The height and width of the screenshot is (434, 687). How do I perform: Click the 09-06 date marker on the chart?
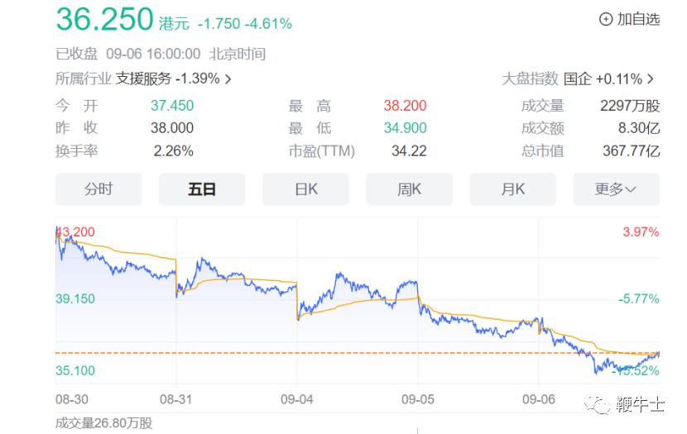pos(538,398)
